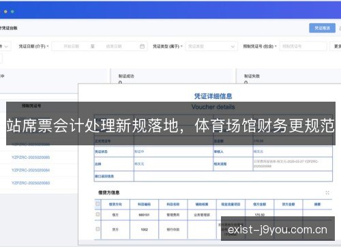Screen dimensions: 341x247
Task: Click the 现金流量项目 column header
Action: (x=231, y=204)
